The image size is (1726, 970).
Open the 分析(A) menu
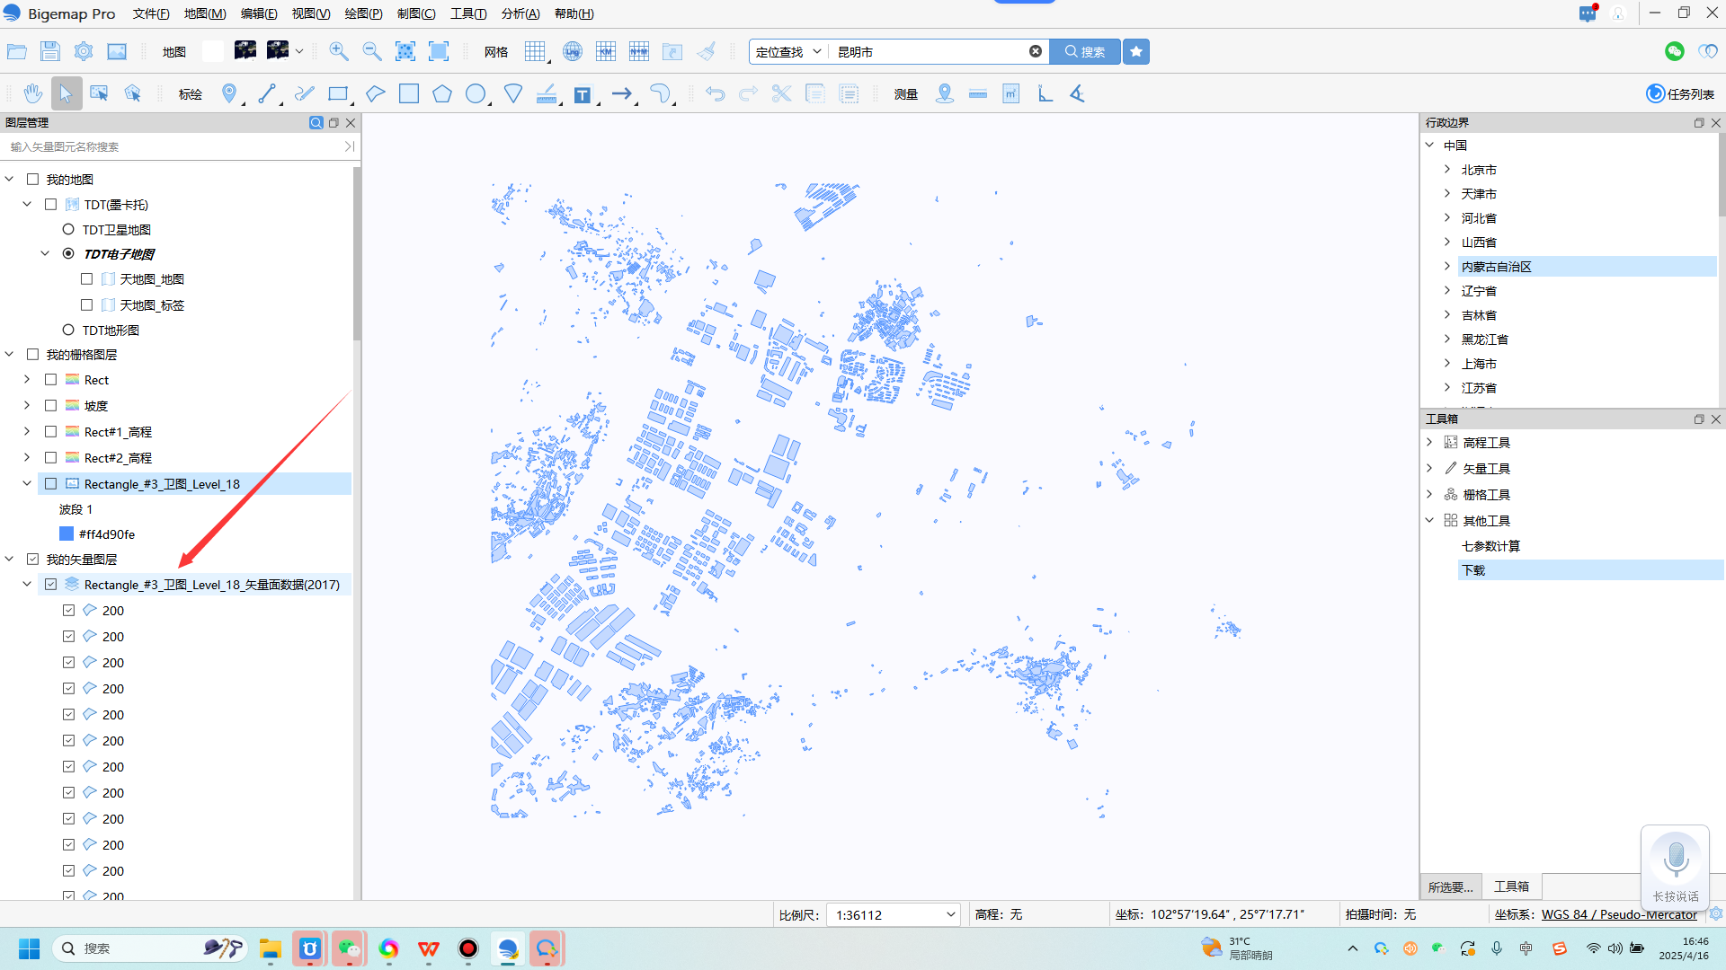tap(520, 13)
